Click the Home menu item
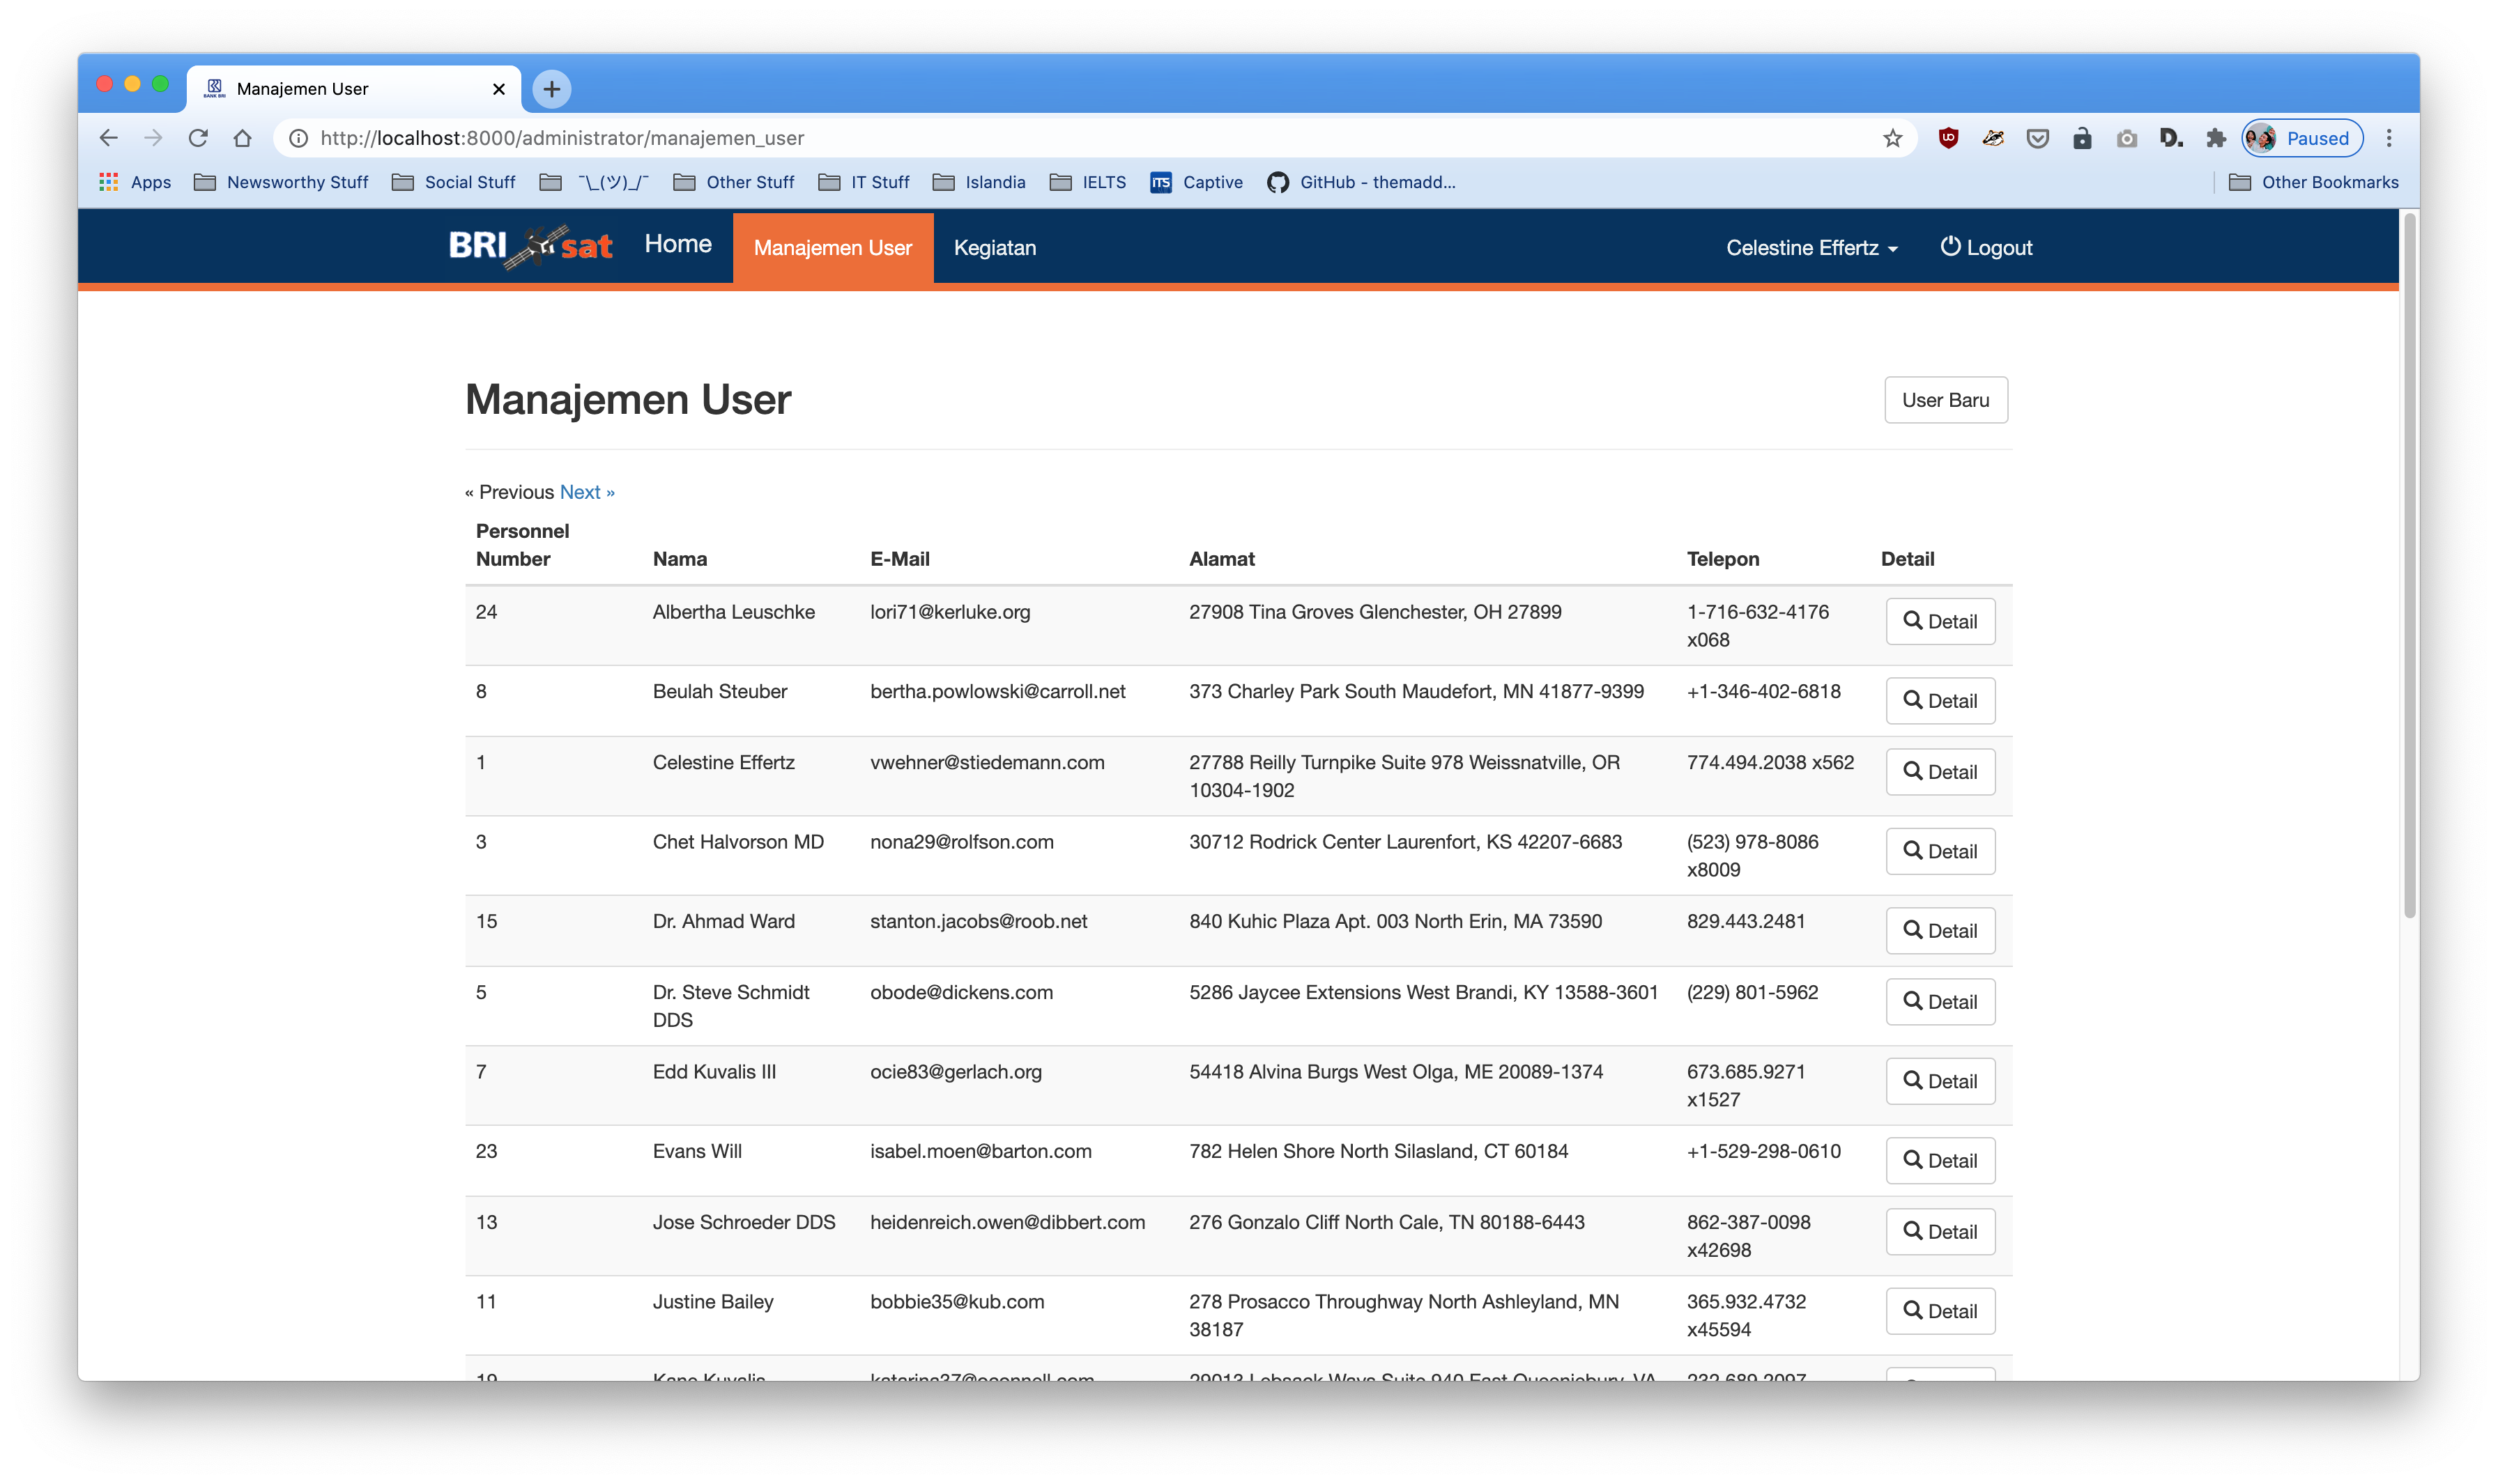This screenshot has width=2498, height=1484. coord(678,244)
